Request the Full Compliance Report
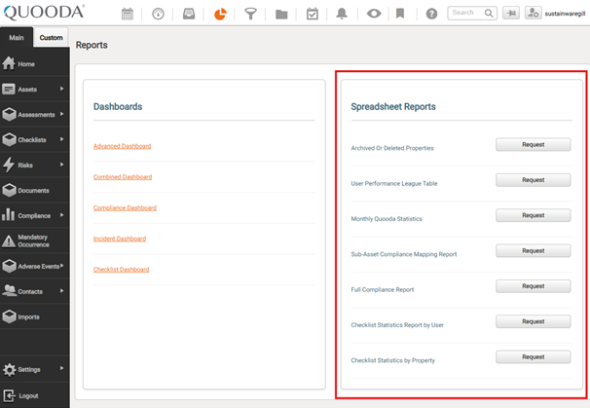This screenshot has height=408, width=590. point(533,286)
